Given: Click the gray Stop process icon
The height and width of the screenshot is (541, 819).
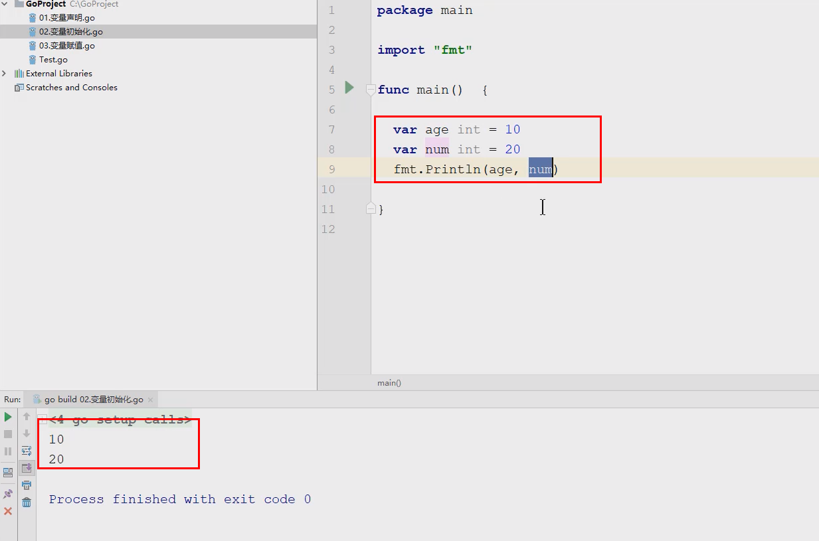Looking at the screenshot, I should (8, 434).
